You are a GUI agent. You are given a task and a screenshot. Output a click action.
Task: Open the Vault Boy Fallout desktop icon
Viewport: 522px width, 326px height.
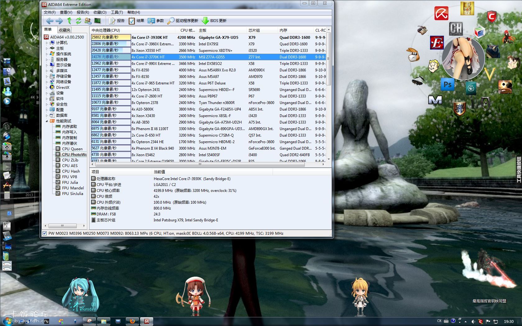point(433,66)
